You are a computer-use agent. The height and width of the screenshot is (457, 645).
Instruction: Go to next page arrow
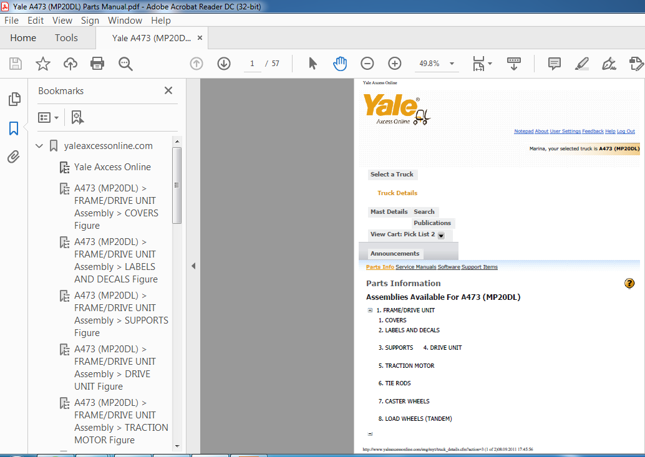pyautogui.click(x=224, y=64)
